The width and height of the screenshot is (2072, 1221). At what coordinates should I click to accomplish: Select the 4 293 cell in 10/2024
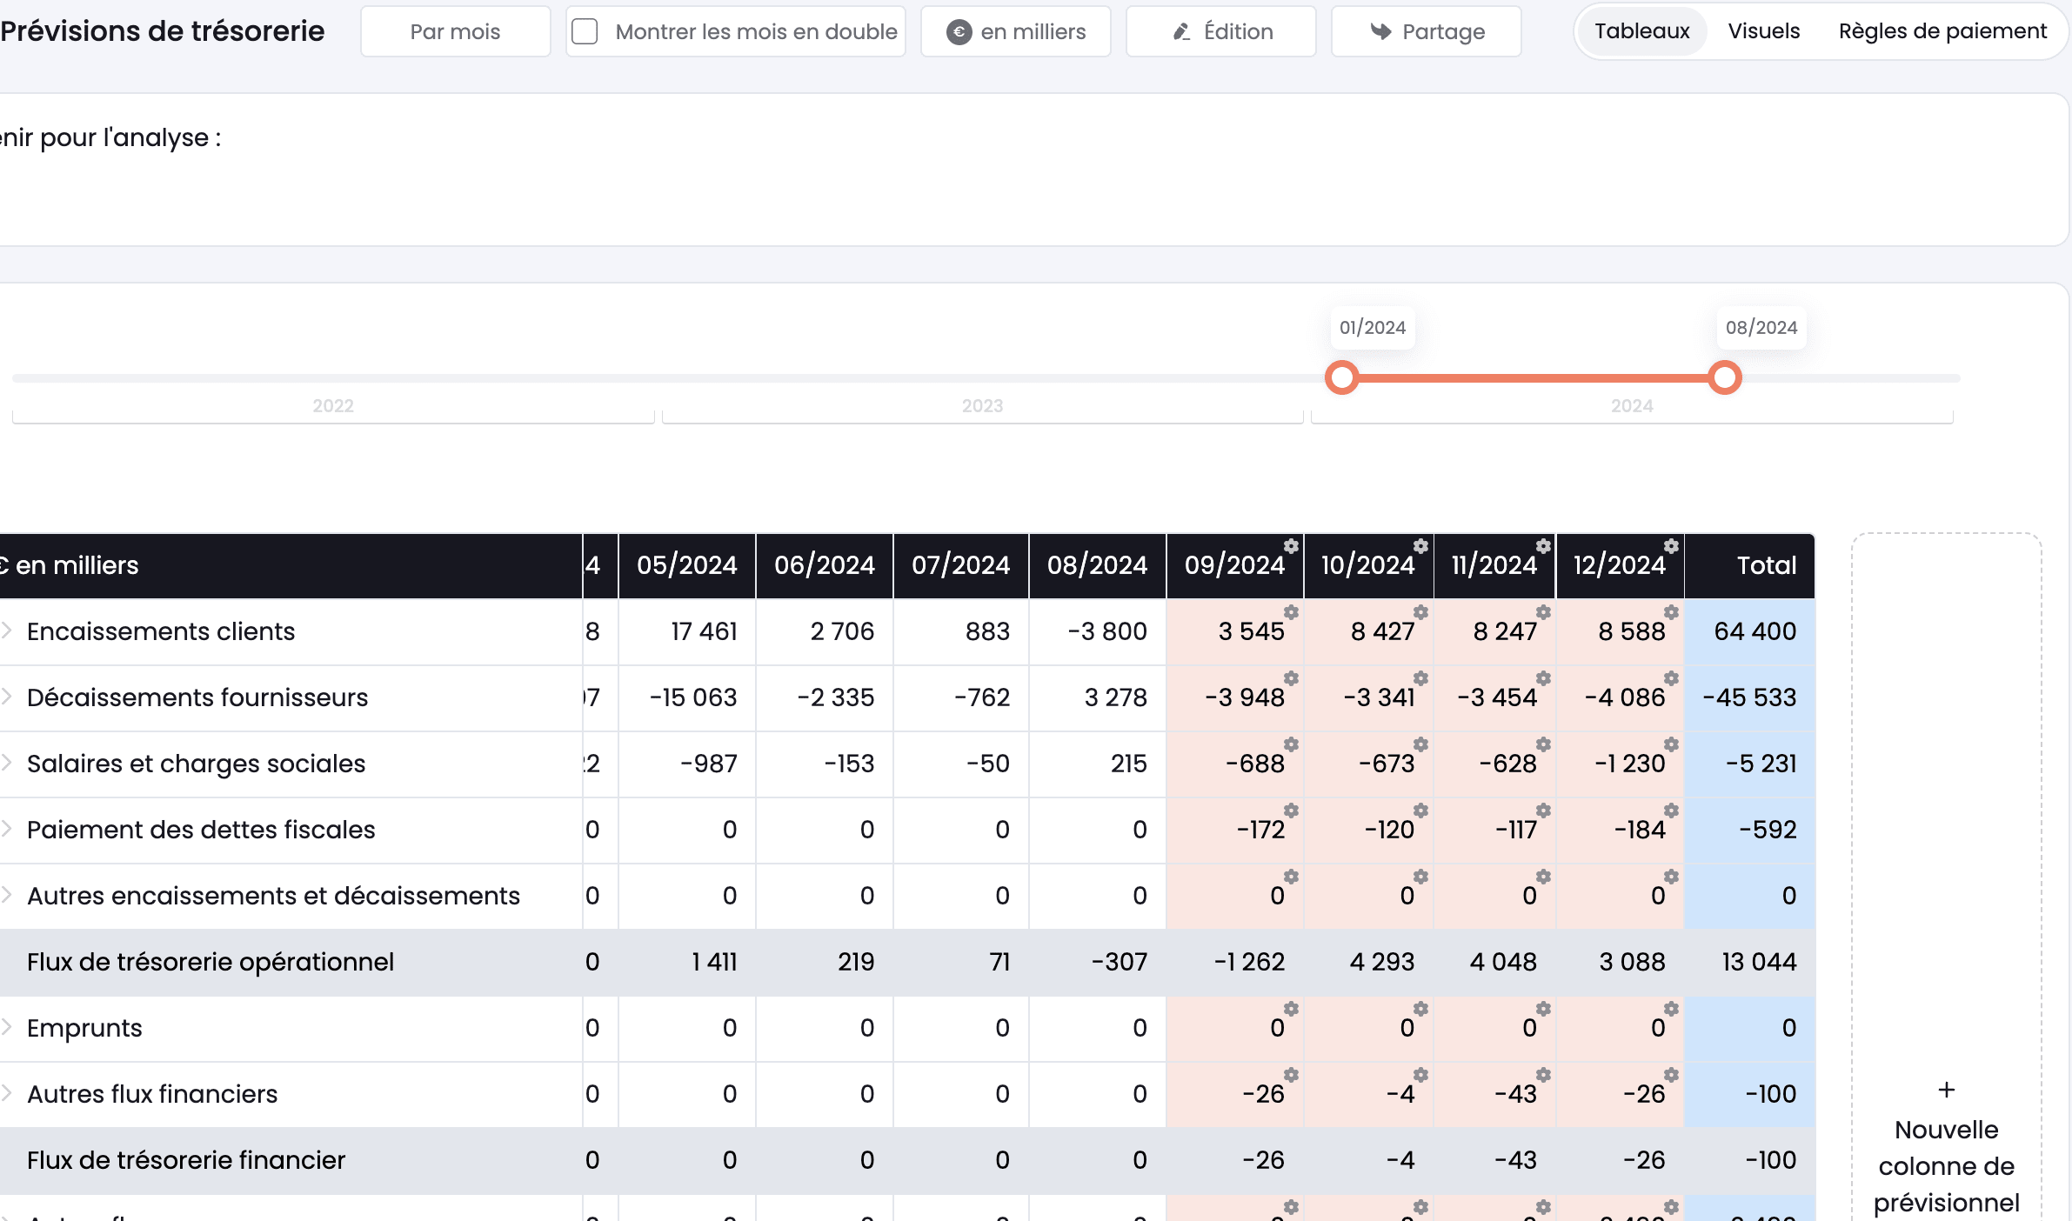[x=1369, y=962]
